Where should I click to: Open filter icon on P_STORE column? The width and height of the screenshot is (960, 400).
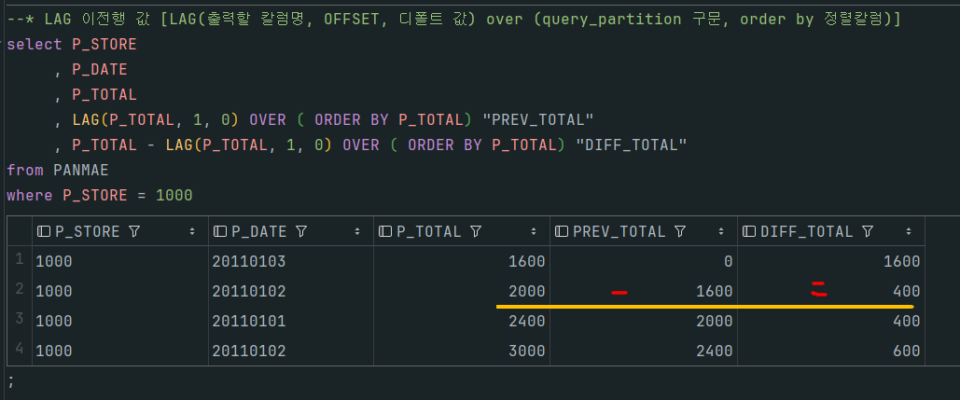pos(134,232)
